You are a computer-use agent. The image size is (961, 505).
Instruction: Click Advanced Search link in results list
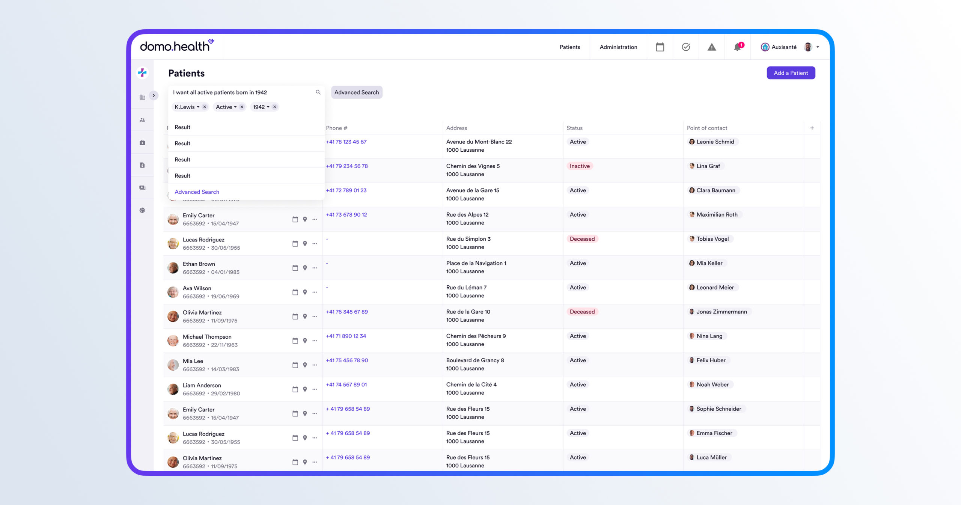click(197, 192)
